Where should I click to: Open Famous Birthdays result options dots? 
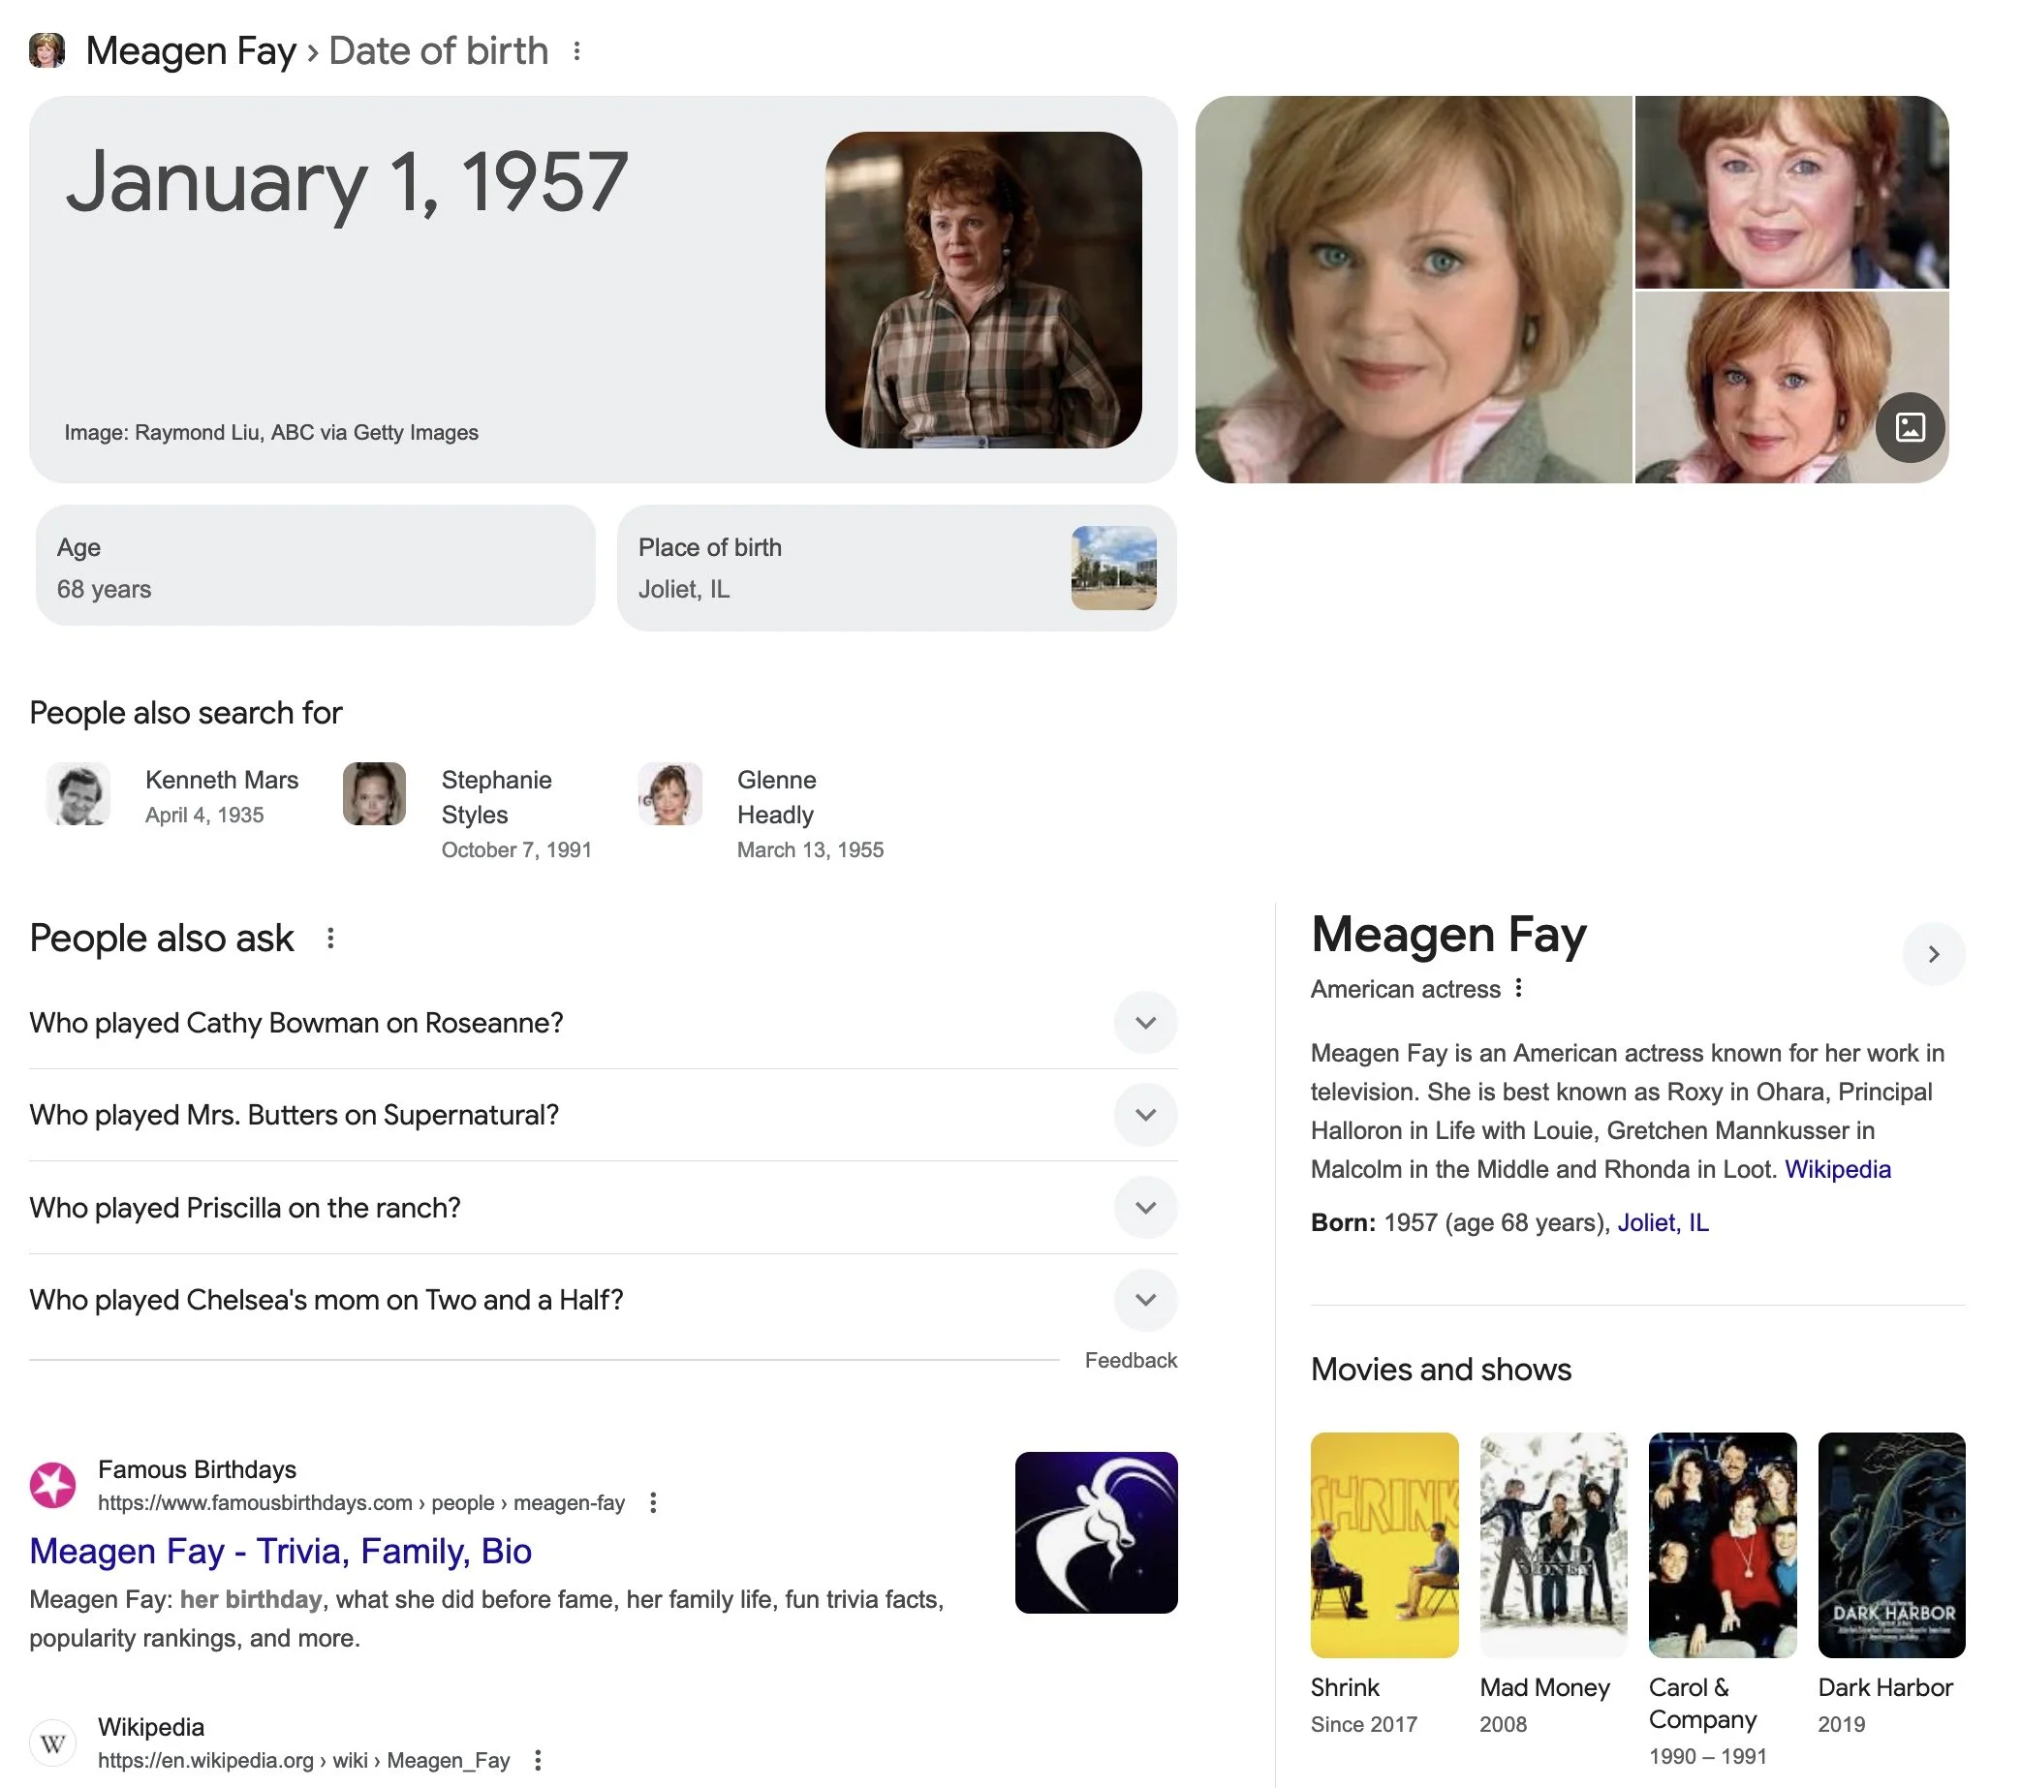(653, 1502)
